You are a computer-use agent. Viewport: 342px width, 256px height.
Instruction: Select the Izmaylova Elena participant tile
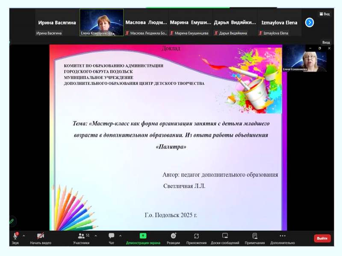pos(280,23)
